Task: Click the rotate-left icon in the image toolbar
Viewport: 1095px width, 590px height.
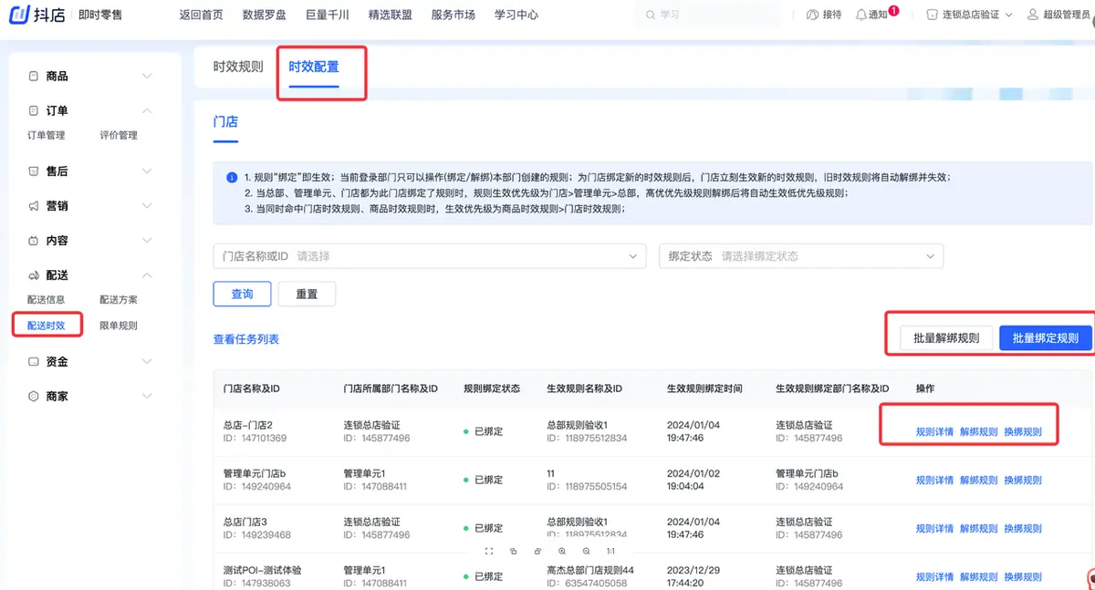Action: pyautogui.click(x=514, y=551)
